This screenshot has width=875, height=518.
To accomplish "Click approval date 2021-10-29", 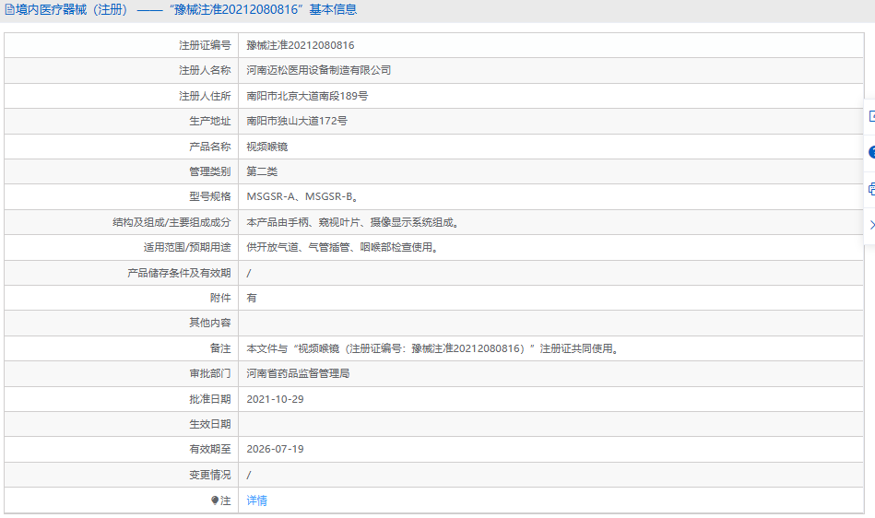I will tap(275, 399).
